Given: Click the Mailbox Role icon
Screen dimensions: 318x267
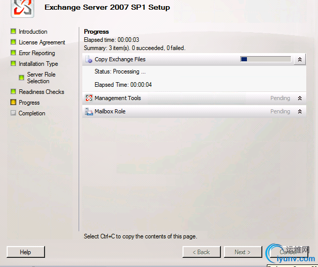Looking at the screenshot, I should pos(89,111).
